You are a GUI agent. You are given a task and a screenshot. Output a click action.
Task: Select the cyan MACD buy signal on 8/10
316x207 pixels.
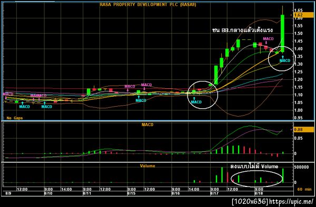click(x=46, y=105)
